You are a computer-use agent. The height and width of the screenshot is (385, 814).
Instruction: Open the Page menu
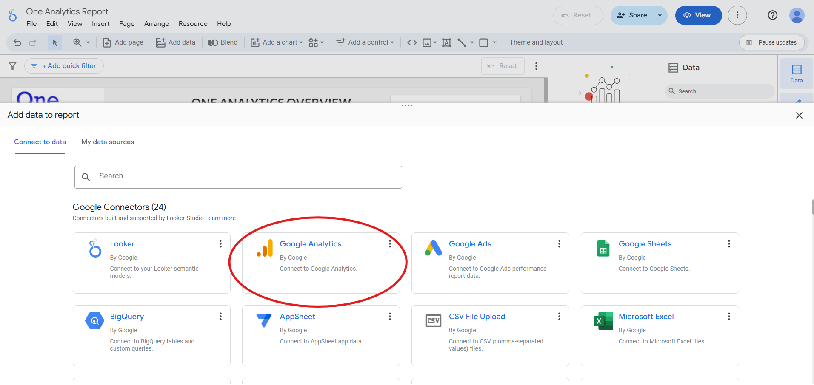tap(127, 24)
